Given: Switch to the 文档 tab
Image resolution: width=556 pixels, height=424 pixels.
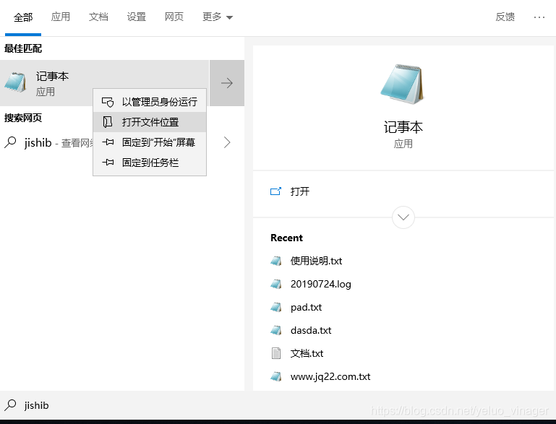Looking at the screenshot, I should [x=98, y=17].
